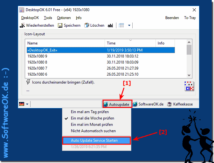
Task: Click time '26.05.2018 21:27:39'
Action: tap(122, 68)
